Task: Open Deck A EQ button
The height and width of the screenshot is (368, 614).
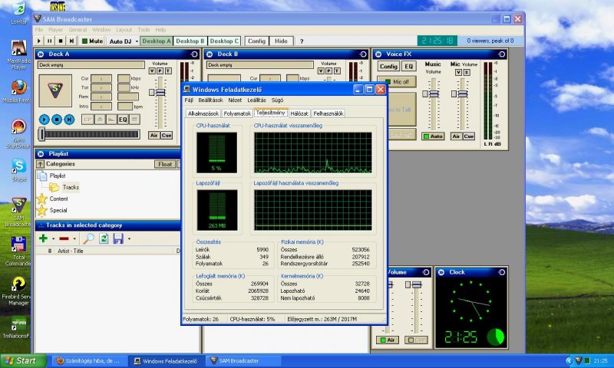Action: [x=123, y=120]
